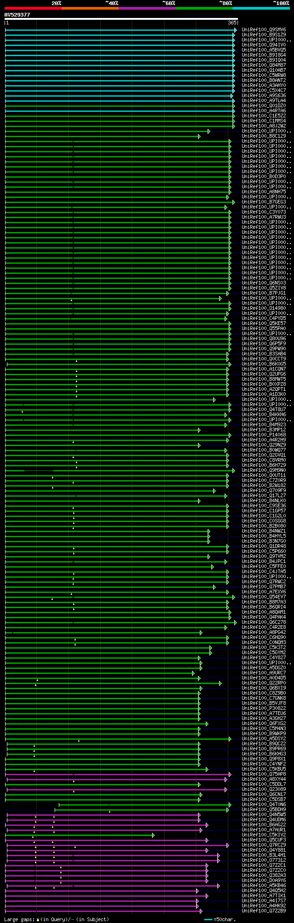Select hit UniRef100_A7TIK1
The image size is (294, 923).
point(264,896)
